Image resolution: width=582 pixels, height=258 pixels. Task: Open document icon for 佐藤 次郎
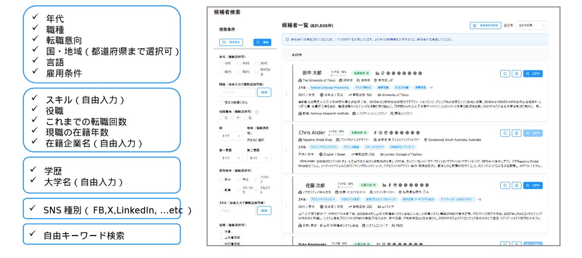[516, 185]
